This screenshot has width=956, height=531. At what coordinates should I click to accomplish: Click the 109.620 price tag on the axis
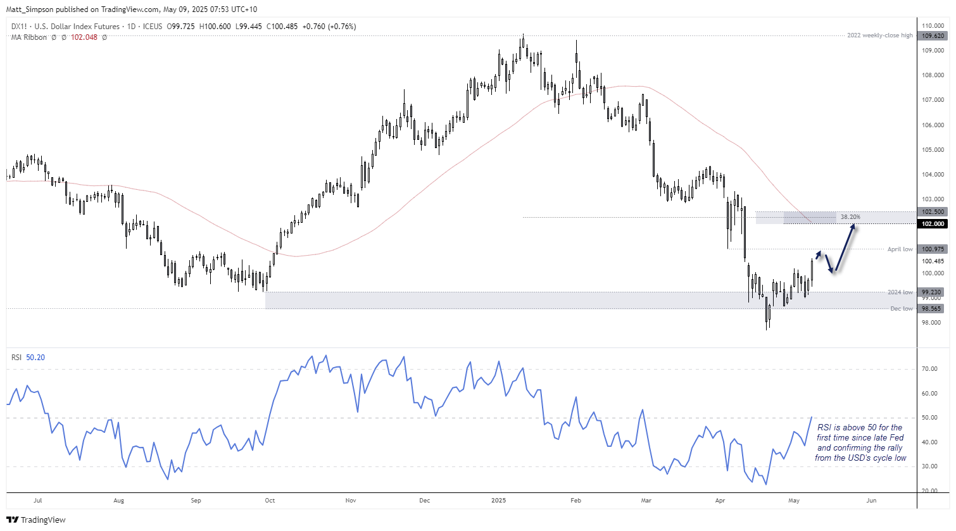(x=933, y=36)
